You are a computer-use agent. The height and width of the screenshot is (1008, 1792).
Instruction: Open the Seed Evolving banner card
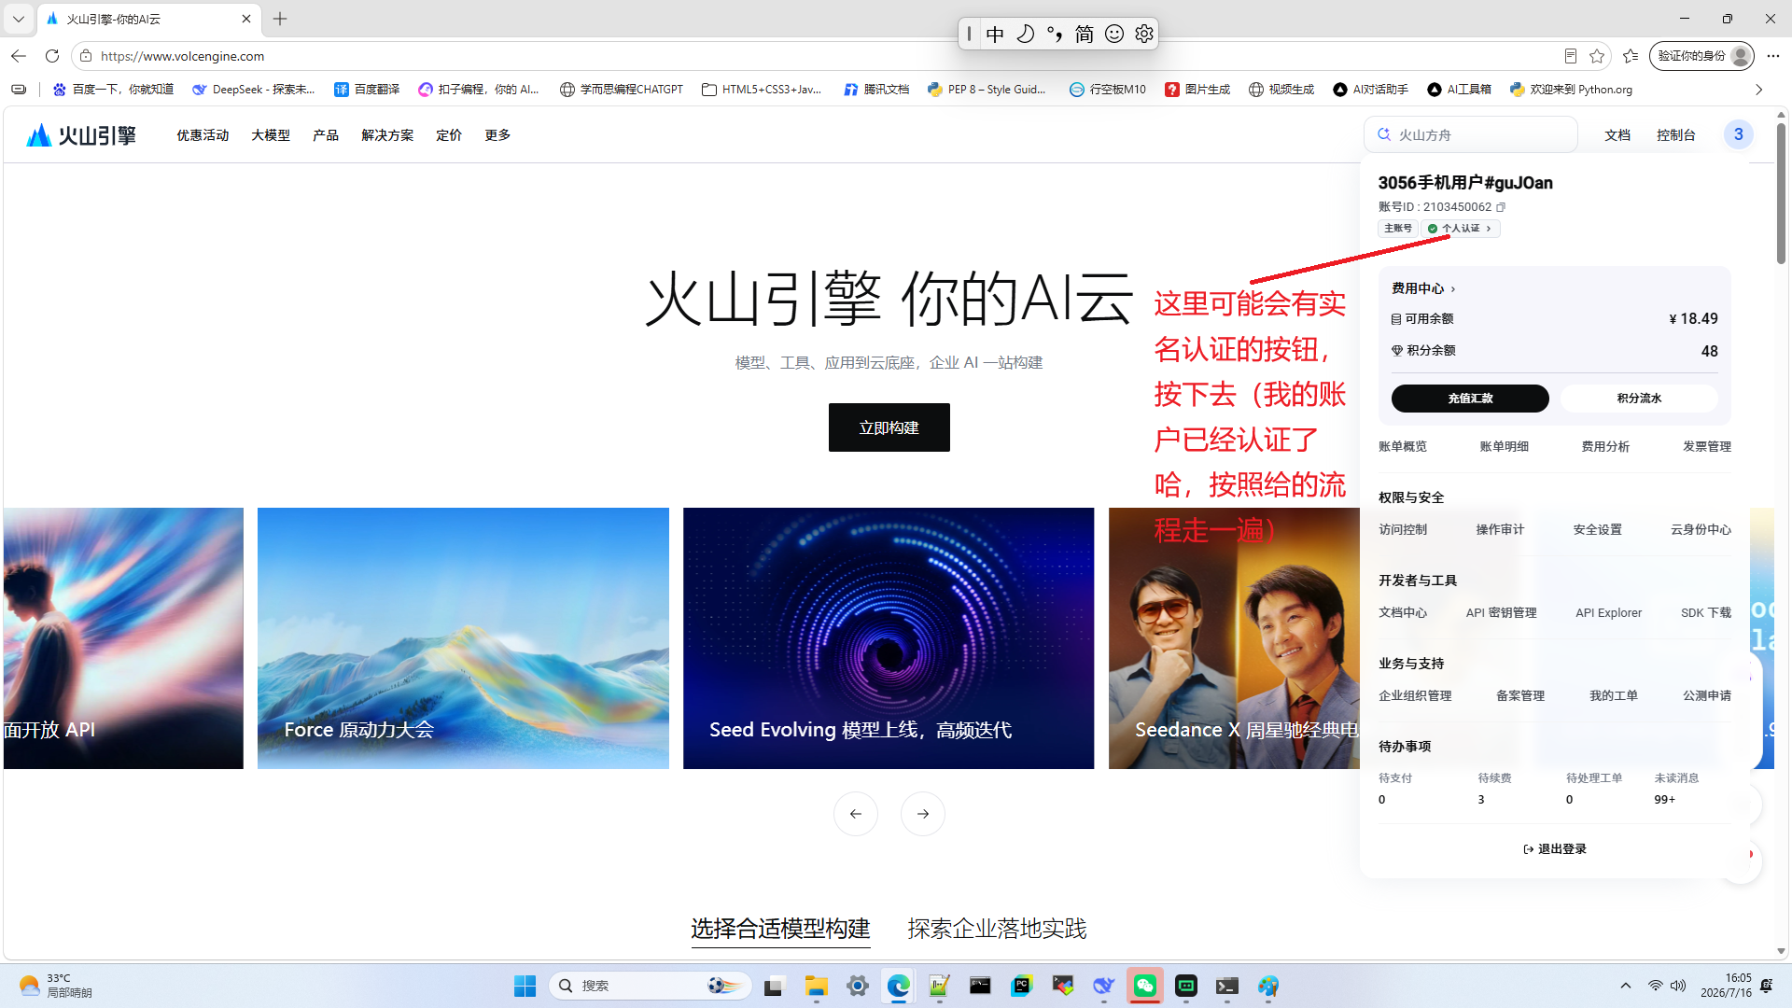tap(889, 638)
